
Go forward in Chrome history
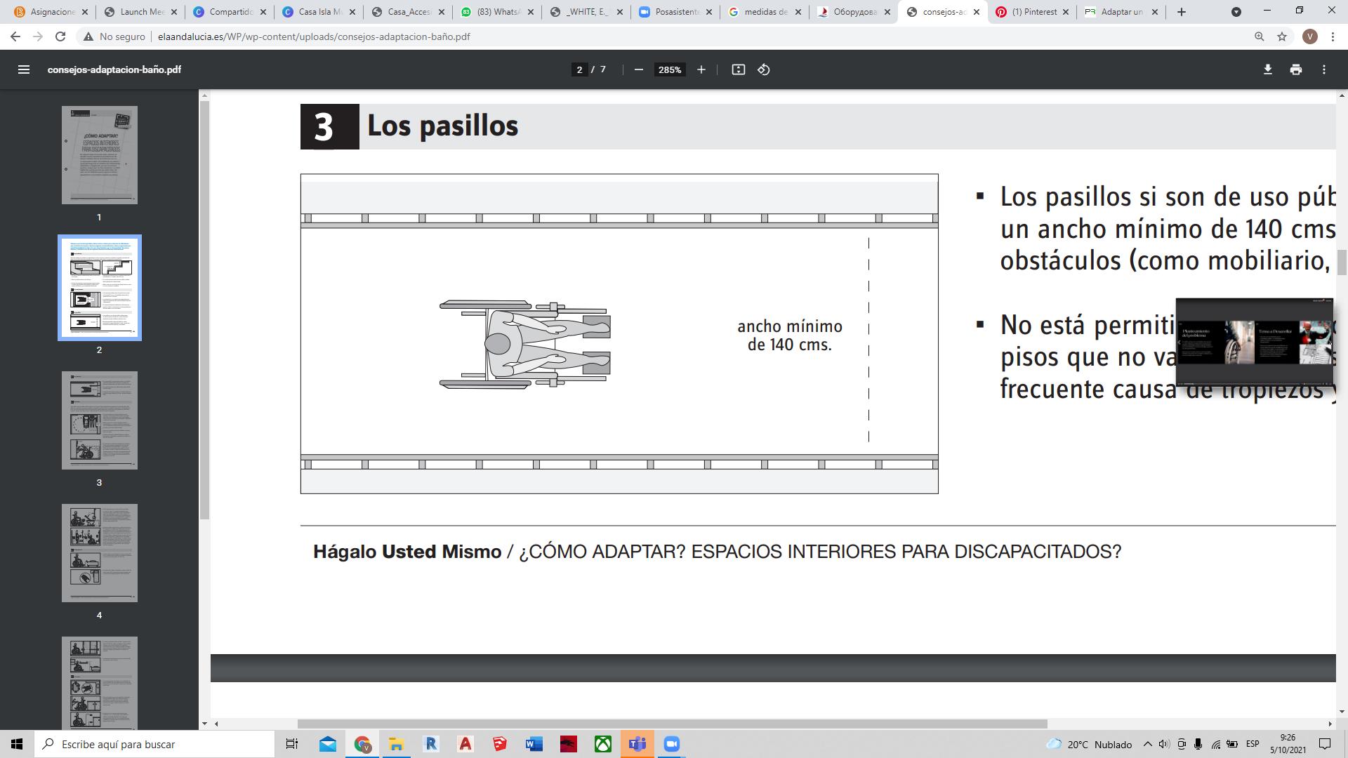pos(38,36)
